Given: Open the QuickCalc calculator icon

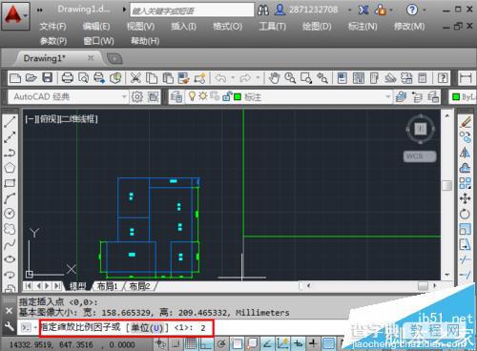Looking at the screenshot, I should [423, 78].
